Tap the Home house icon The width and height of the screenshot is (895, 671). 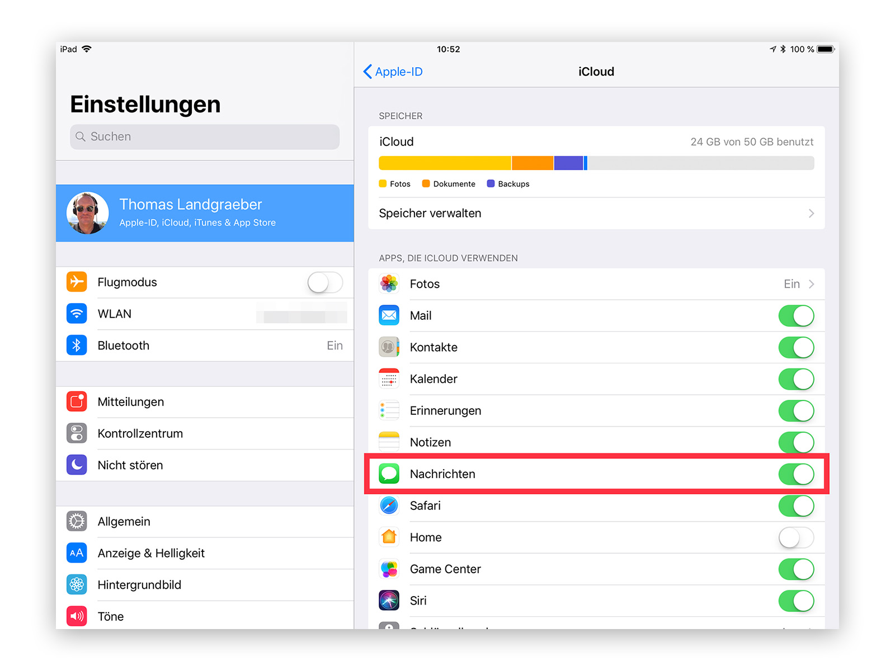point(389,537)
